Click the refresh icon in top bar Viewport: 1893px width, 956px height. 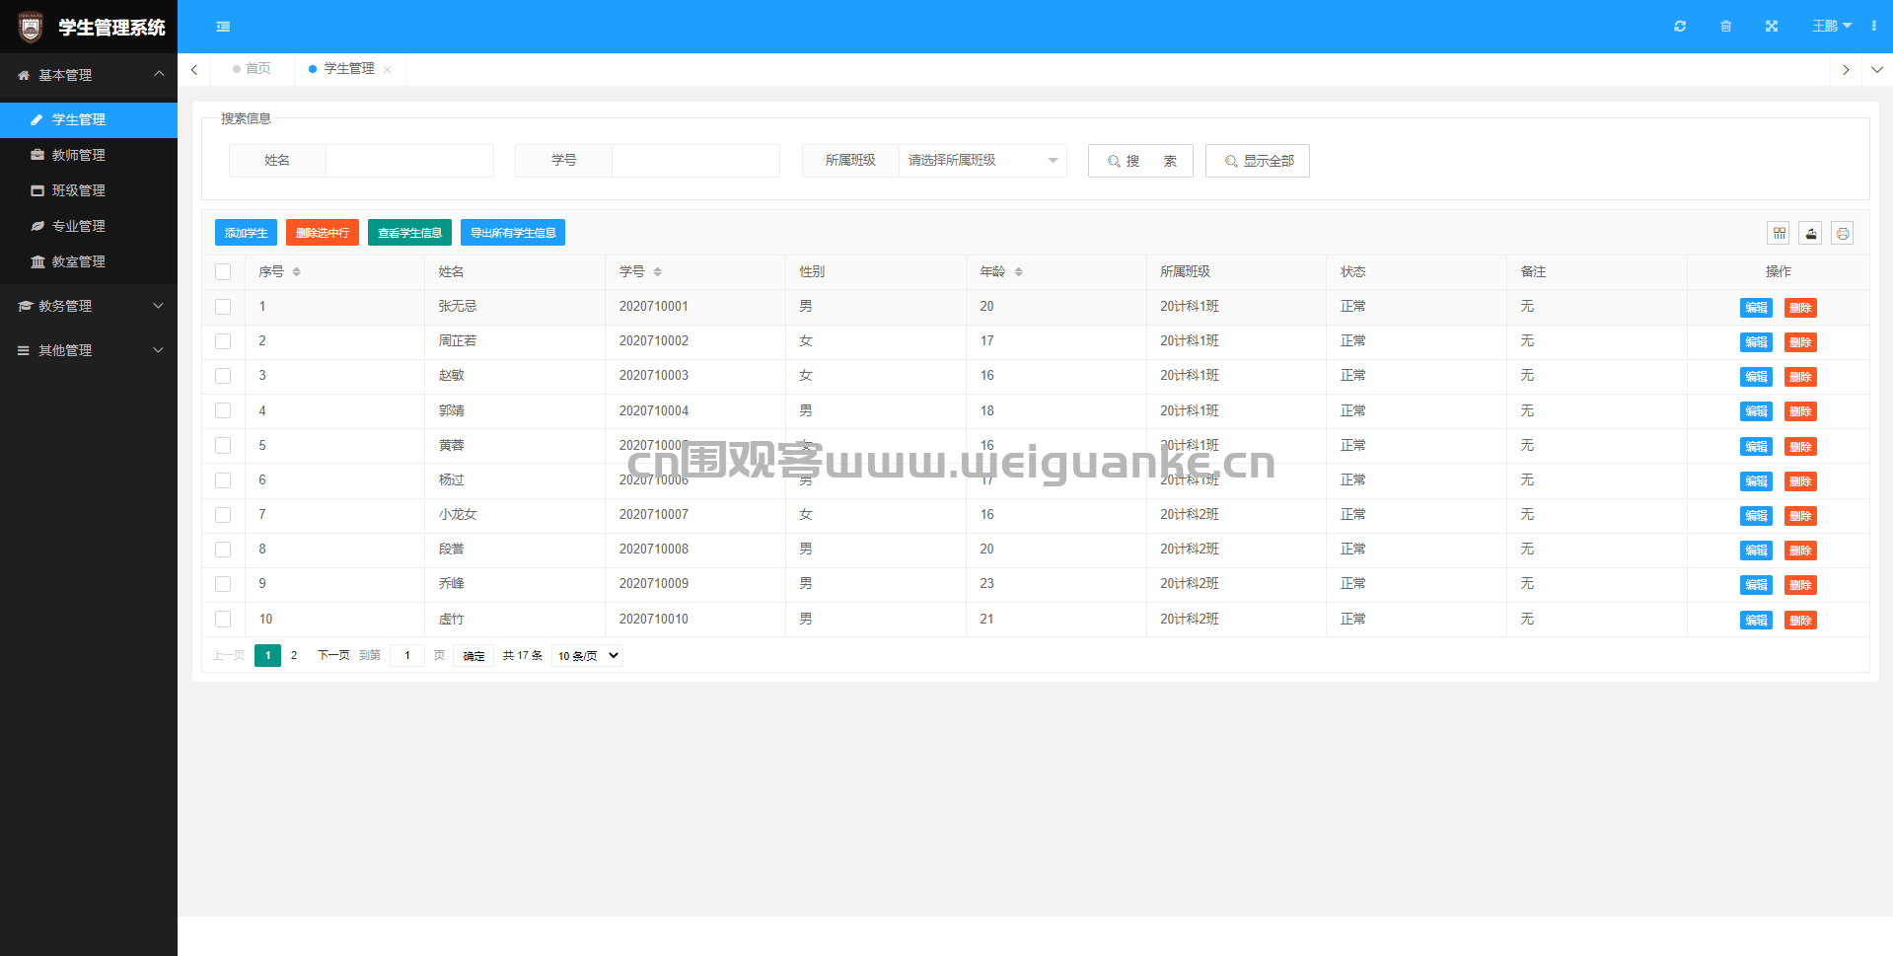pos(1680,26)
